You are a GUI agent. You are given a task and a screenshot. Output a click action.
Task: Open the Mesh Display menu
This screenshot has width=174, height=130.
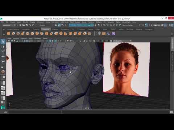[x=75, y=22]
